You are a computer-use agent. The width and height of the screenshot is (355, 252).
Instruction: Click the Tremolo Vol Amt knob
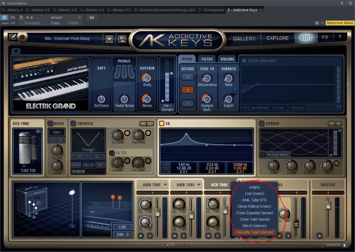click(x=117, y=135)
